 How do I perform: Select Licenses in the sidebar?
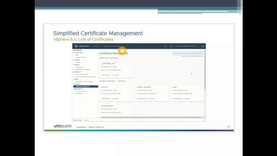click(x=78, y=62)
